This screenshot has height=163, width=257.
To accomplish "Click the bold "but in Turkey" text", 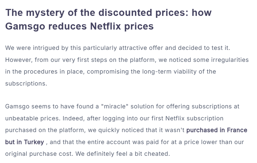I will pyautogui.click(x=24, y=142).
